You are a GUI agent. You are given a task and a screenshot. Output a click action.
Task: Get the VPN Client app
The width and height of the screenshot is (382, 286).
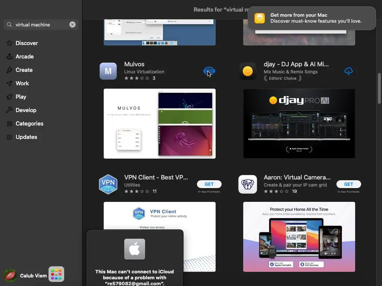point(209,184)
